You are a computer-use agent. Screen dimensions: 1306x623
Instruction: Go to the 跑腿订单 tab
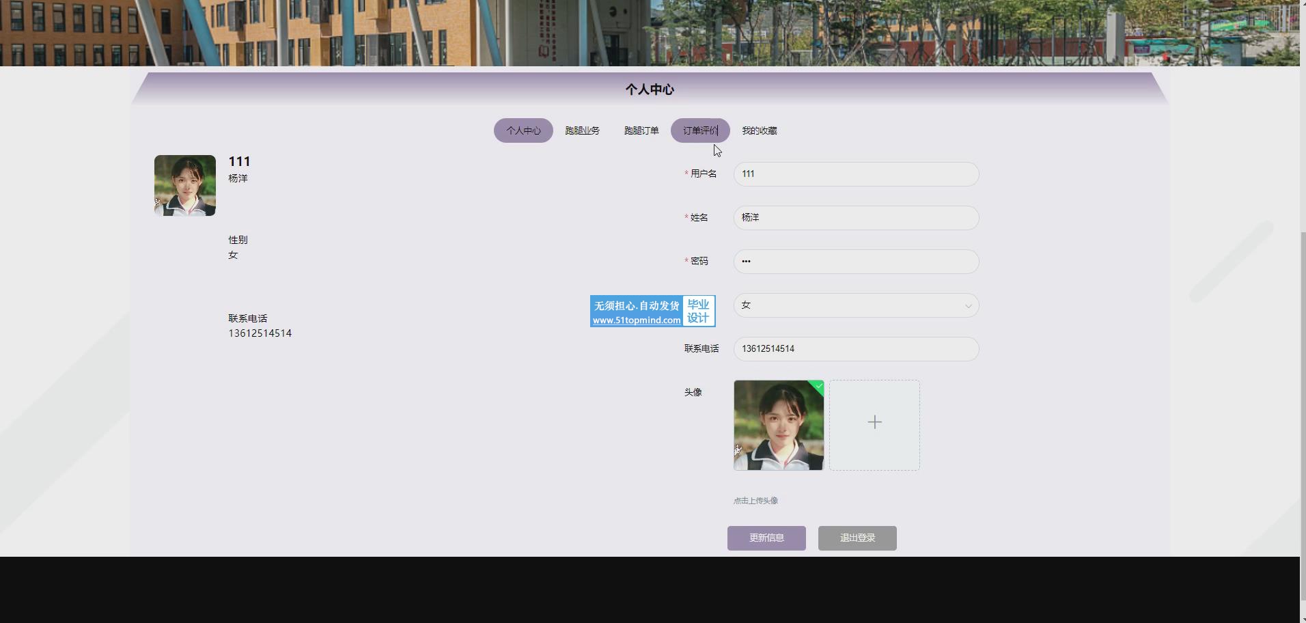(x=641, y=130)
